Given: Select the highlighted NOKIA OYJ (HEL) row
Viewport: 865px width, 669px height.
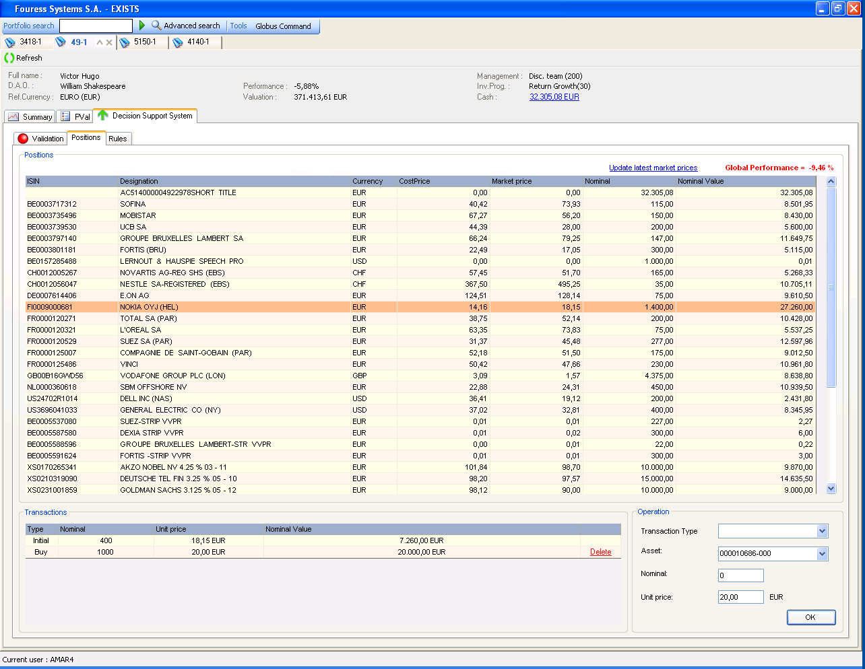Looking at the screenshot, I should [x=420, y=307].
